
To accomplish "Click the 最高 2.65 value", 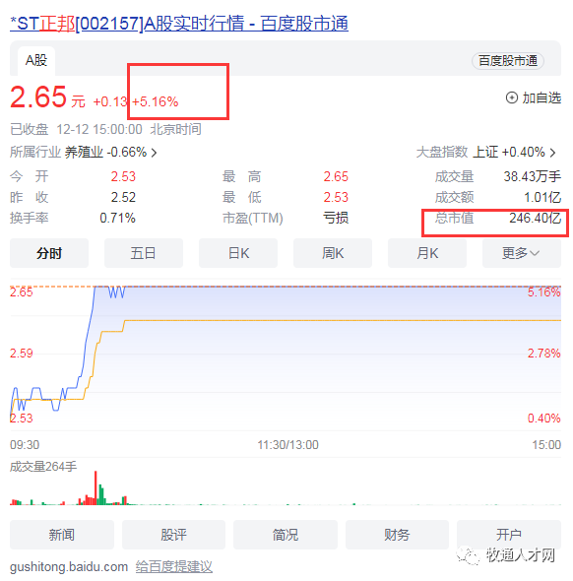I will [336, 176].
